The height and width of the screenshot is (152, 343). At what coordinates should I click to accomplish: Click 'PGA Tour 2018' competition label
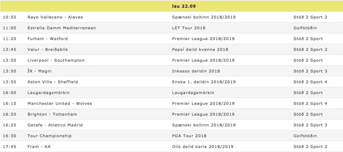click(x=189, y=136)
